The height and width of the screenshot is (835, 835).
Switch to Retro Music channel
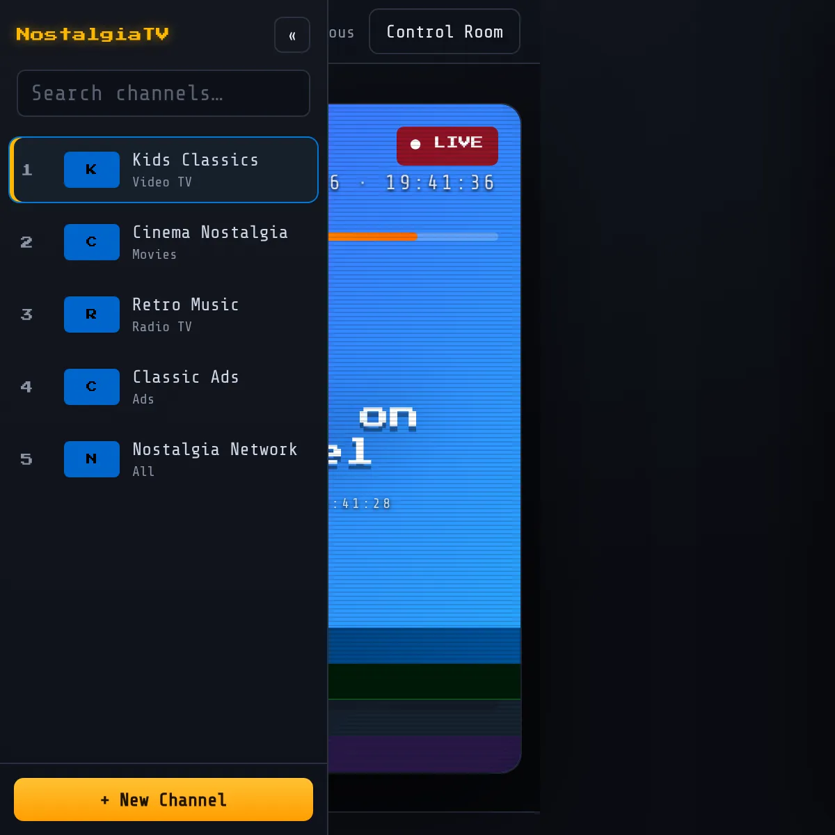[x=164, y=315]
